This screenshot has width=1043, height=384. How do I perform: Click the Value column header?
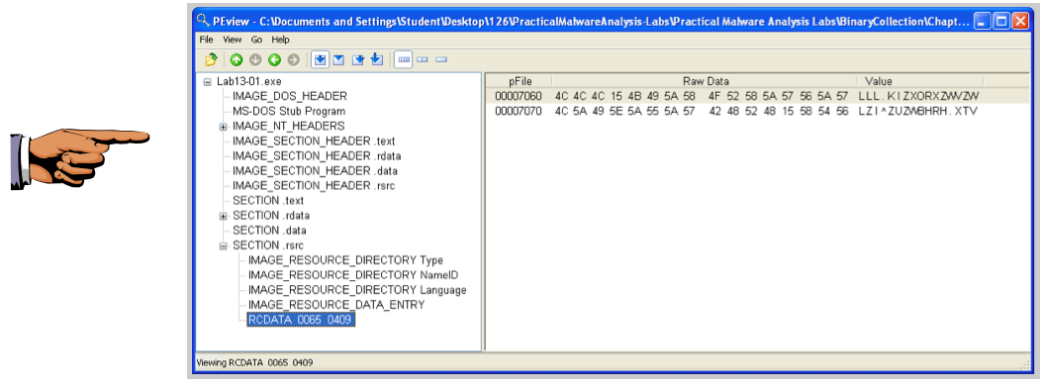920,81
